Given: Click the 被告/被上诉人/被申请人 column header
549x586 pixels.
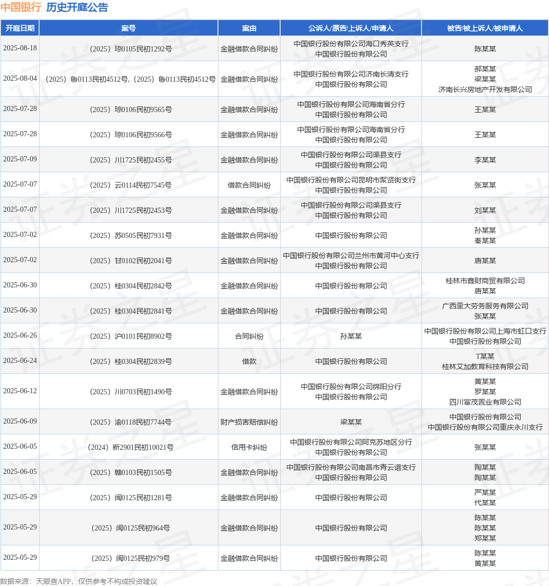Looking at the screenshot, I should click(x=485, y=28).
